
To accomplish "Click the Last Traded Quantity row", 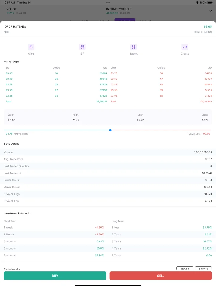I will 108,166.
